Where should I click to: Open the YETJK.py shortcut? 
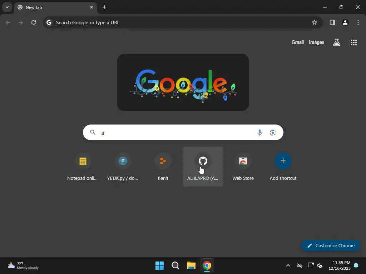123,167
